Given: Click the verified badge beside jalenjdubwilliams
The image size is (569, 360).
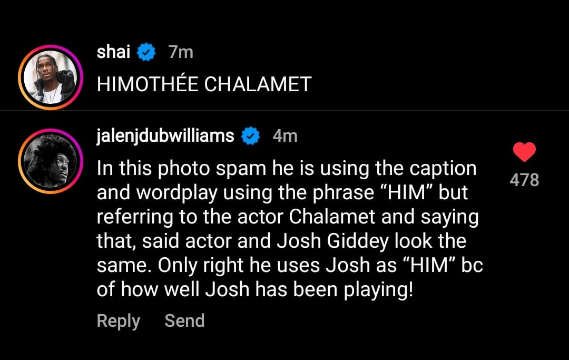Looking at the screenshot, I should (x=250, y=136).
